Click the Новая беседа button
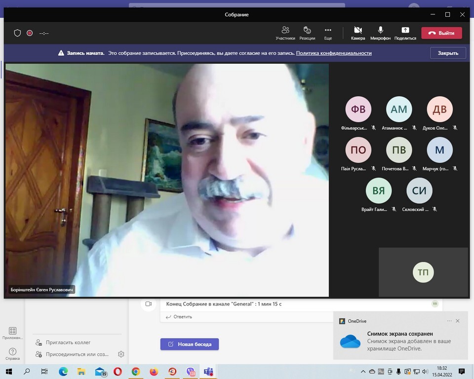Viewport: 474px width, 379px height. pos(190,344)
